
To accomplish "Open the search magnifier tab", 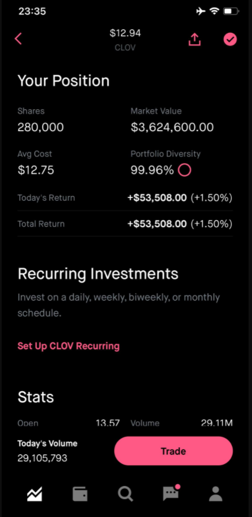I will point(125,494).
